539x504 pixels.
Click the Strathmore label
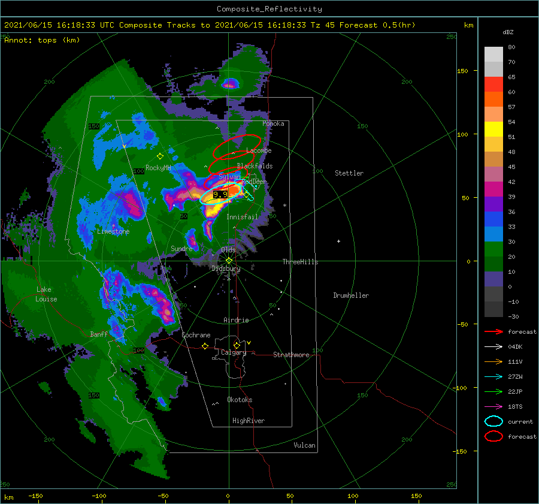(x=291, y=355)
